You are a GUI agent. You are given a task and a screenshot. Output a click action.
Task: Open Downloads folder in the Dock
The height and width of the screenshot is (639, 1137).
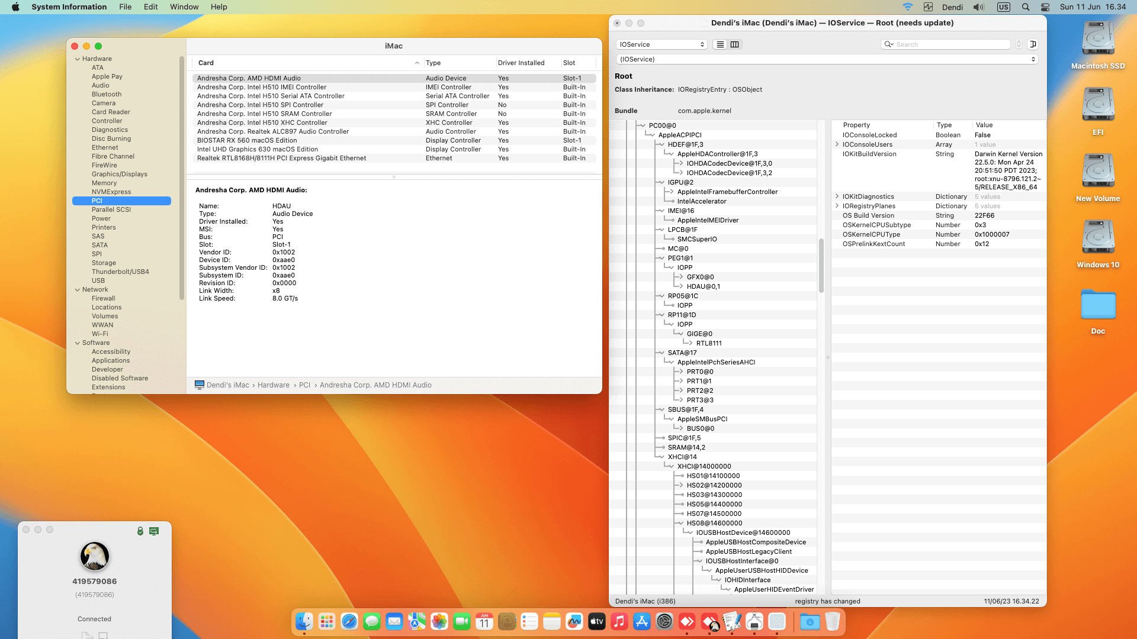(x=810, y=621)
